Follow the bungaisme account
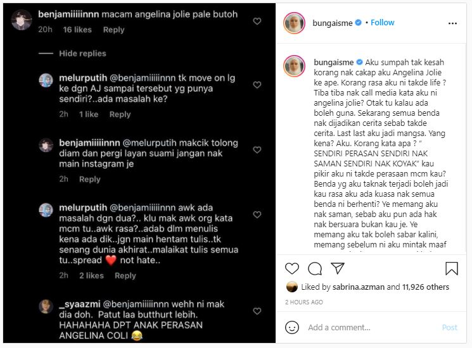The width and height of the screenshot is (472, 348). pos(382,23)
